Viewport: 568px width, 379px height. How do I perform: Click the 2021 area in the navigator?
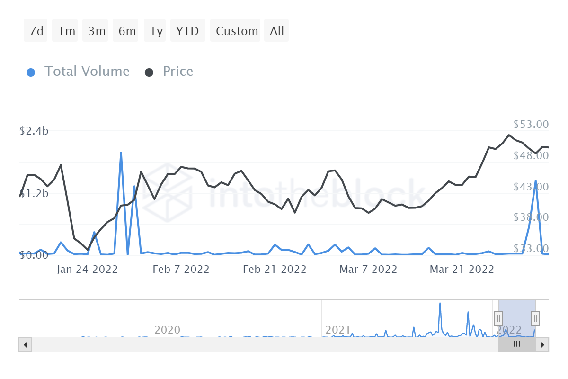(x=338, y=330)
